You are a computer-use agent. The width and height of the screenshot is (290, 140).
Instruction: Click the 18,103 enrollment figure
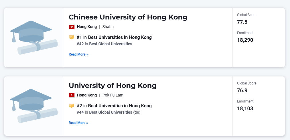coord(245,109)
